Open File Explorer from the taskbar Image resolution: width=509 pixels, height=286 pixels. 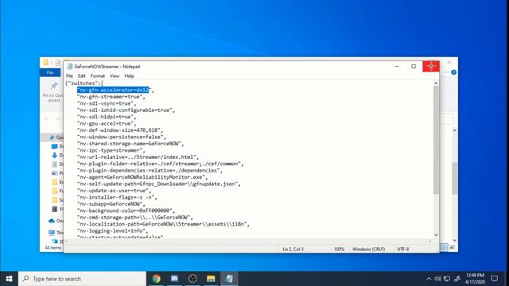click(x=211, y=279)
